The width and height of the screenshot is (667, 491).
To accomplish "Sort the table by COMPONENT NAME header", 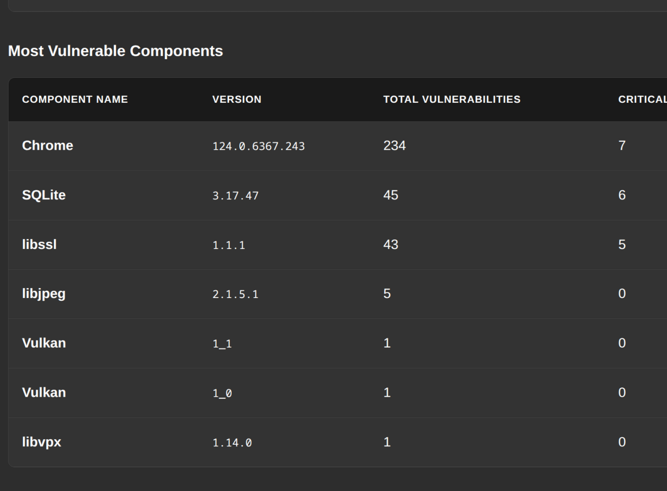I will pyautogui.click(x=75, y=99).
